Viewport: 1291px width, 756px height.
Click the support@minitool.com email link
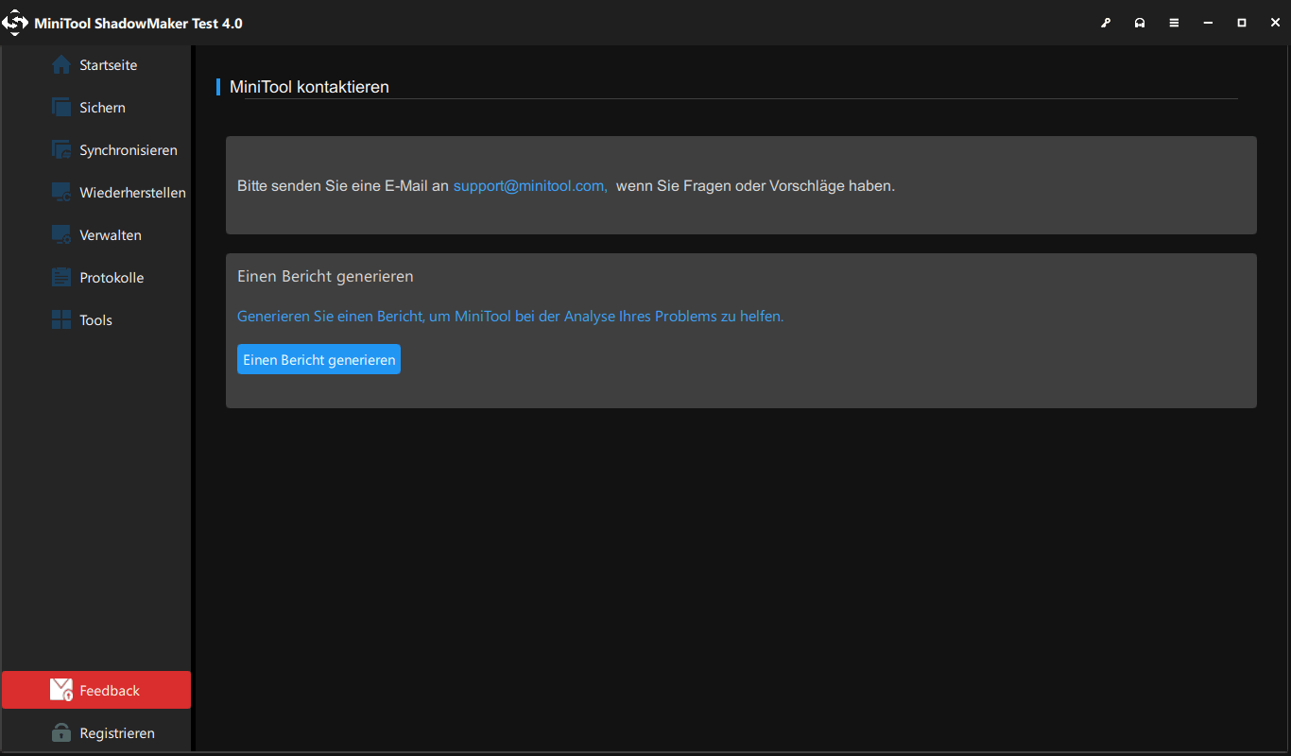[529, 186]
